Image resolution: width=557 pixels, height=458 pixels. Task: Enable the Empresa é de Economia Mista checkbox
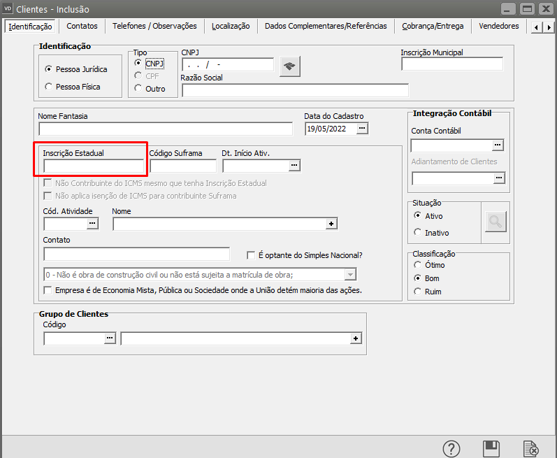(48, 290)
